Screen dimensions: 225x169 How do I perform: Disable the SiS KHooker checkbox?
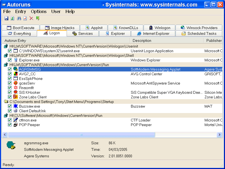pos(10,92)
